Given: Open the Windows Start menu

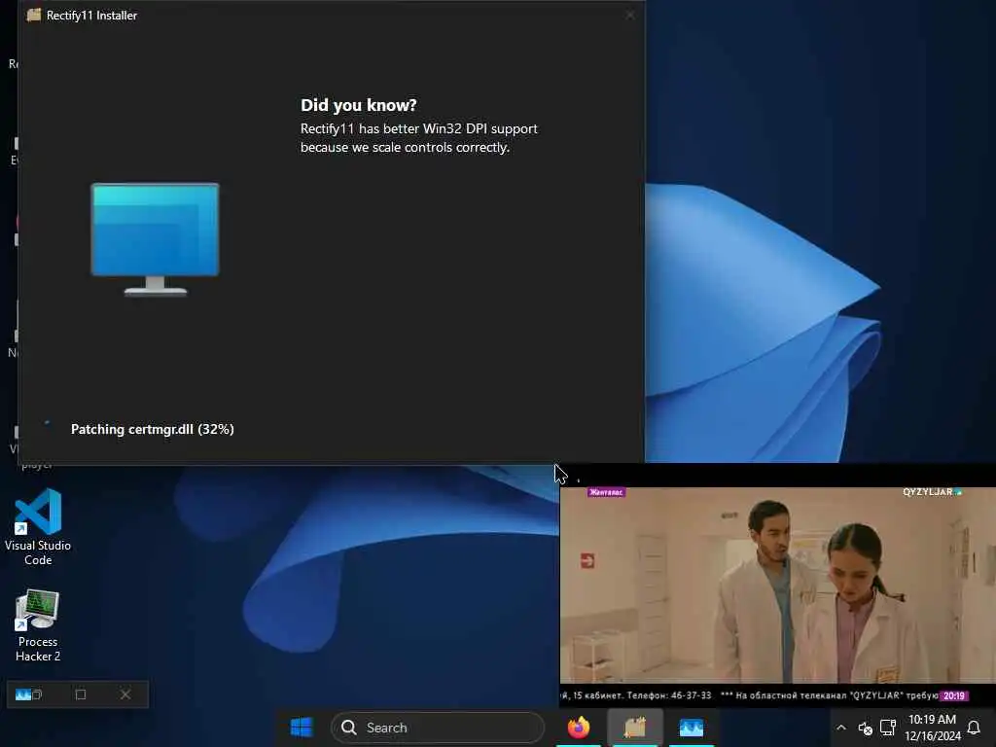Looking at the screenshot, I should click(302, 728).
